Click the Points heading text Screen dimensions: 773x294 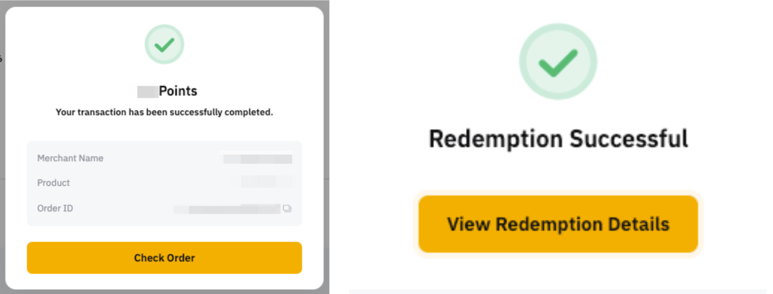point(178,91)
